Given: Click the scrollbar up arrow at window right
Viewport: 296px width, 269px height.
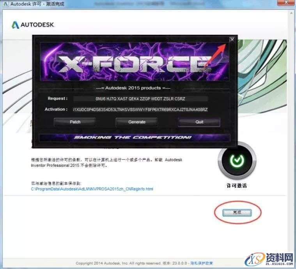Looking at the screenshot, I should [291, 13].
